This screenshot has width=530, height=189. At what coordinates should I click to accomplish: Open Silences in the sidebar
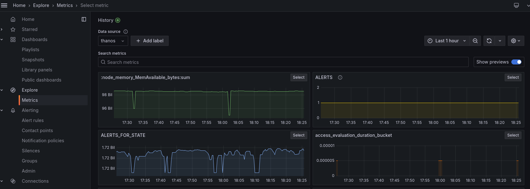click(x=31, y=151)
